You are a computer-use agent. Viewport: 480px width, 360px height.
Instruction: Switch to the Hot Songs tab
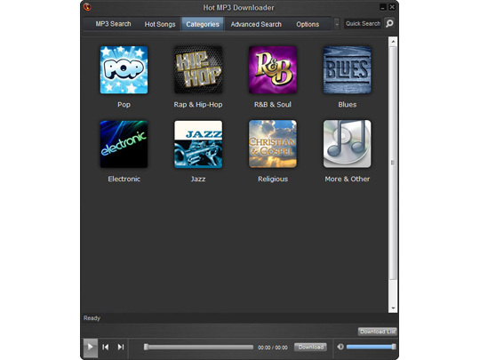[160, 24]
